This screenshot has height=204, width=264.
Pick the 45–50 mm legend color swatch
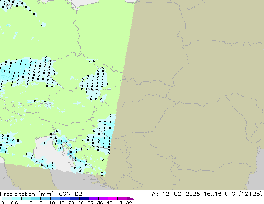tap(122, 199)
